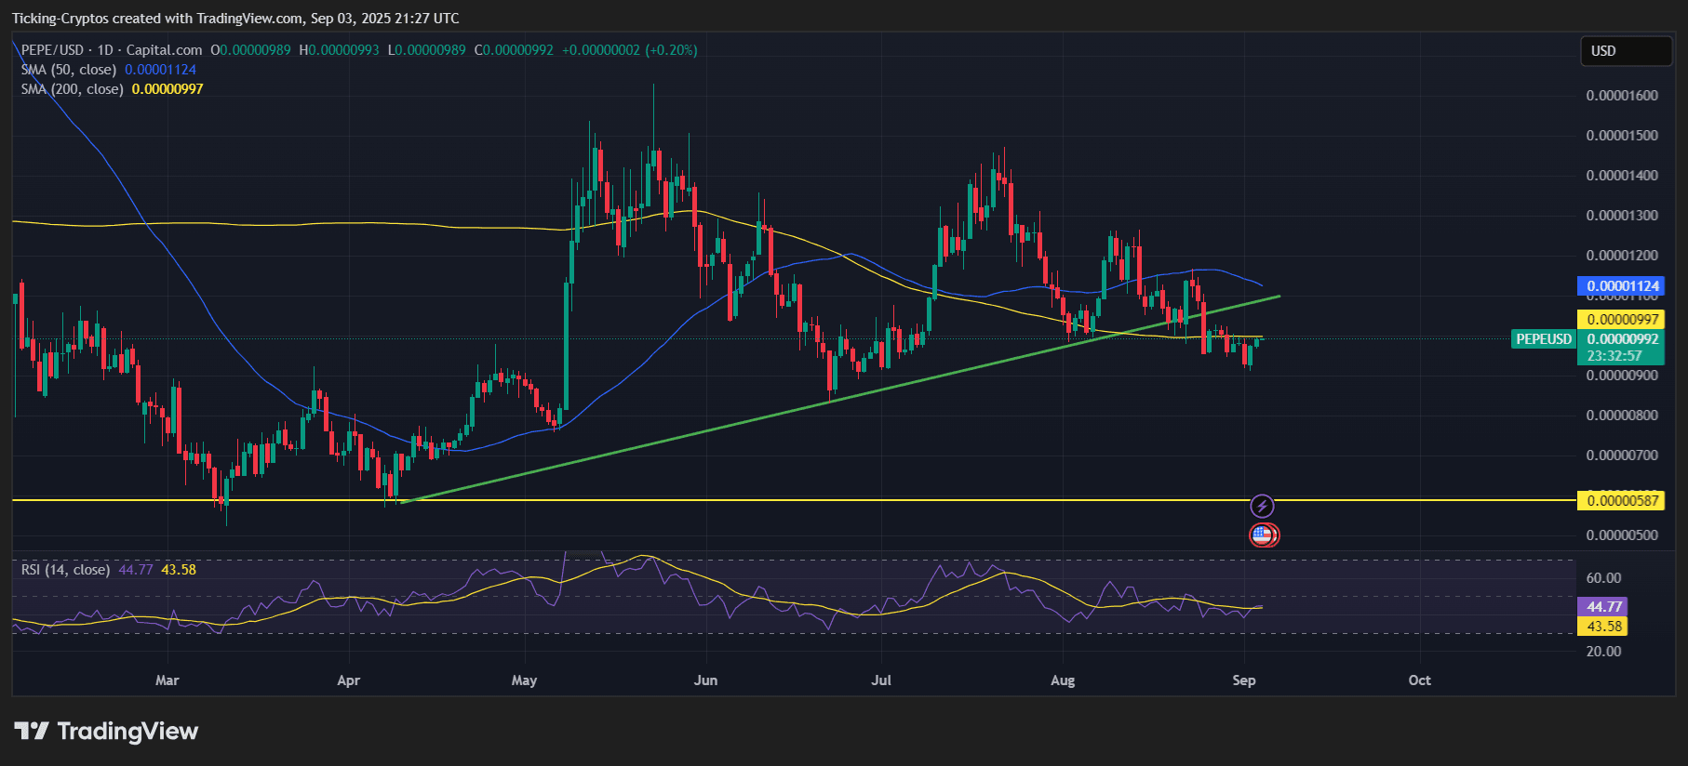Click the 0.00001300 price scale label
Screen dimensions: 1688x766
(1622, 216)
